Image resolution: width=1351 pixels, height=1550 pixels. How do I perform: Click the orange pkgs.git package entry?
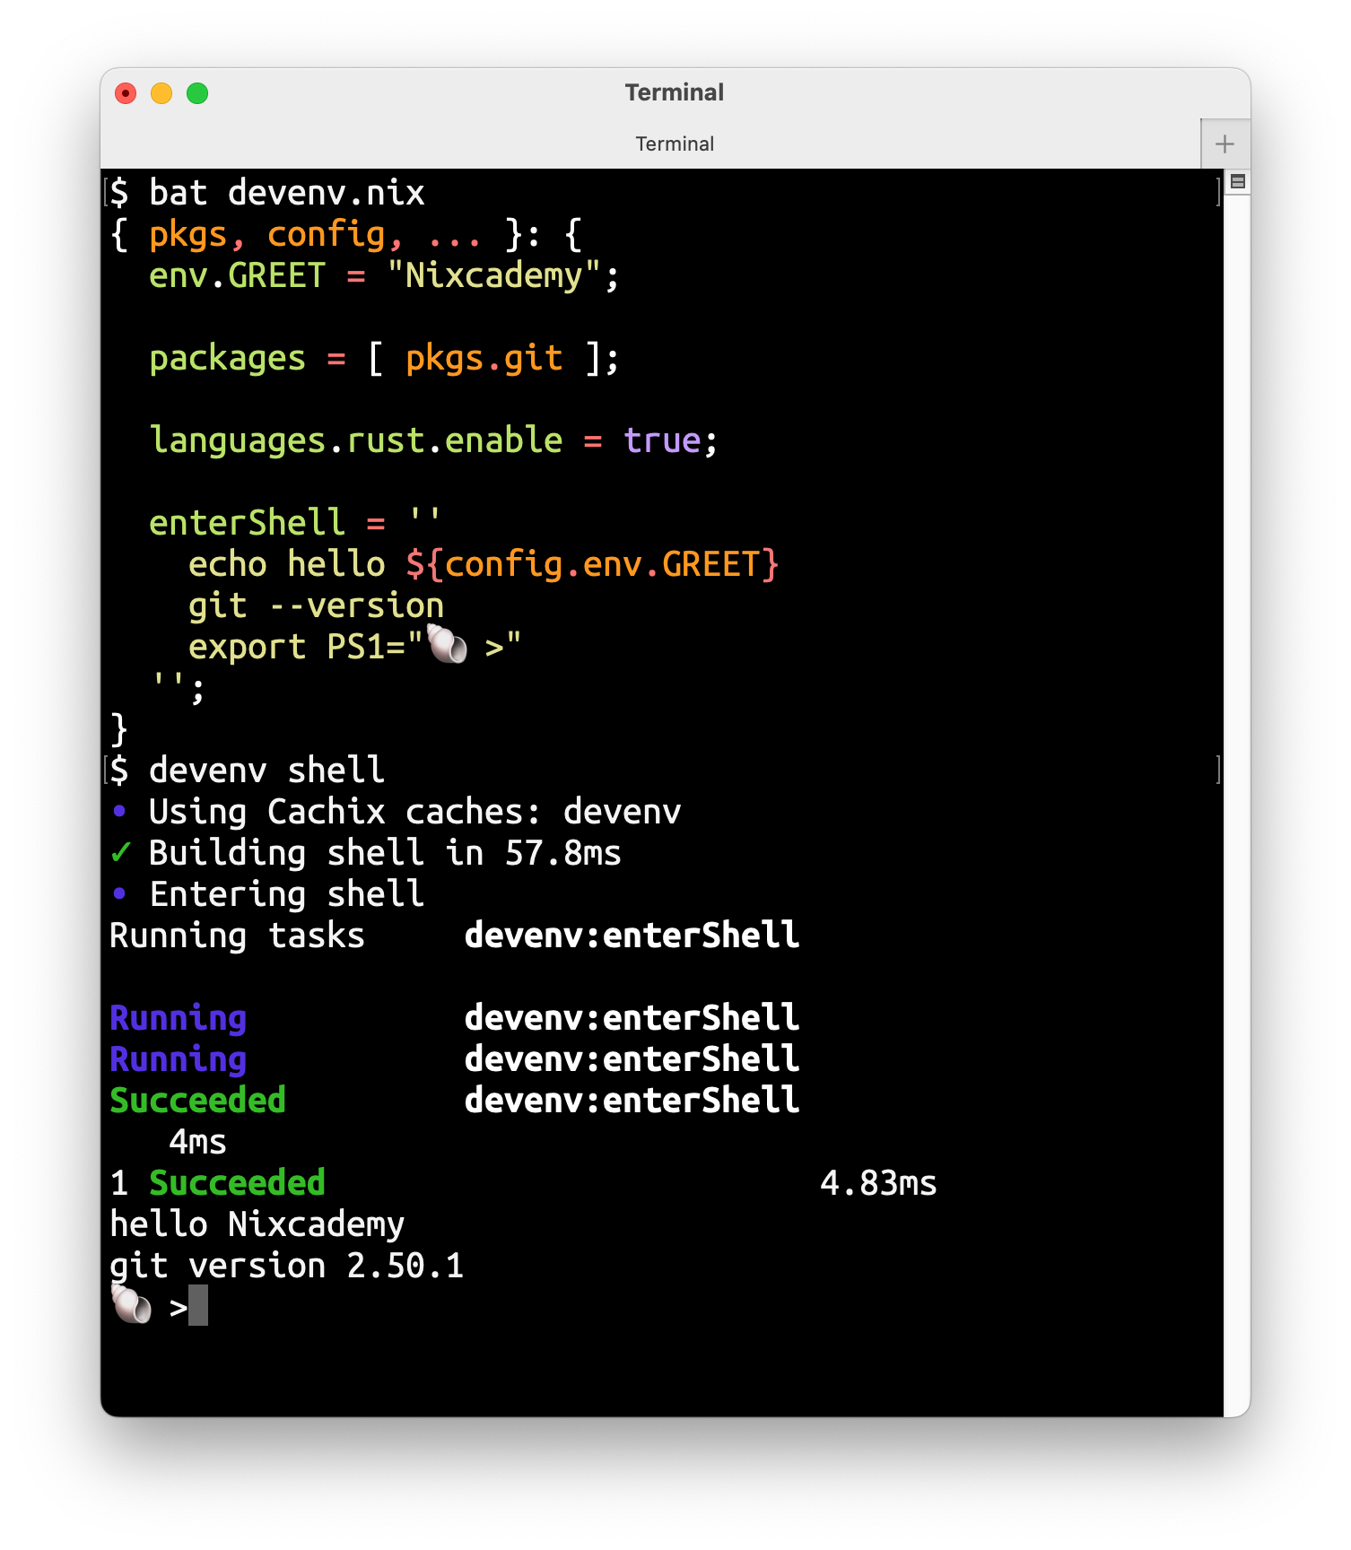[484, 358]
